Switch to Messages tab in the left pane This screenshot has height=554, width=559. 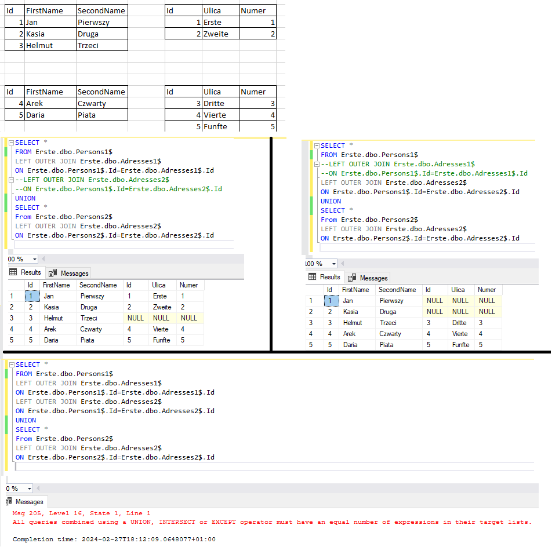[x=69, y=274]
